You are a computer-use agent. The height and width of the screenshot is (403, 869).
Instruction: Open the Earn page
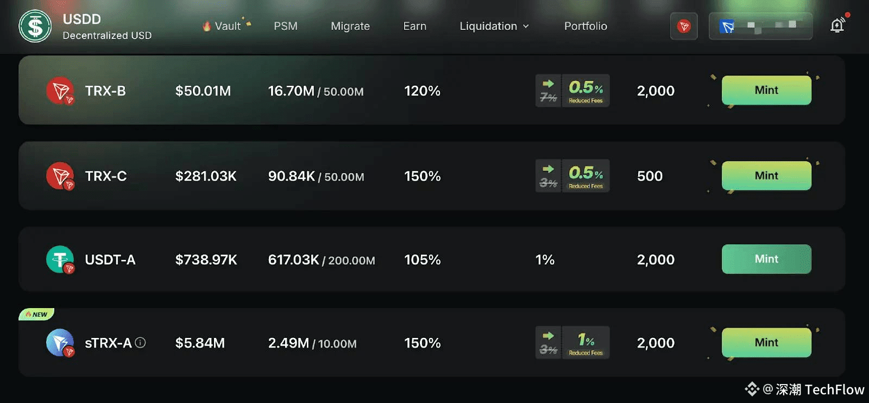pyautogui.click(x=414, y=26)
